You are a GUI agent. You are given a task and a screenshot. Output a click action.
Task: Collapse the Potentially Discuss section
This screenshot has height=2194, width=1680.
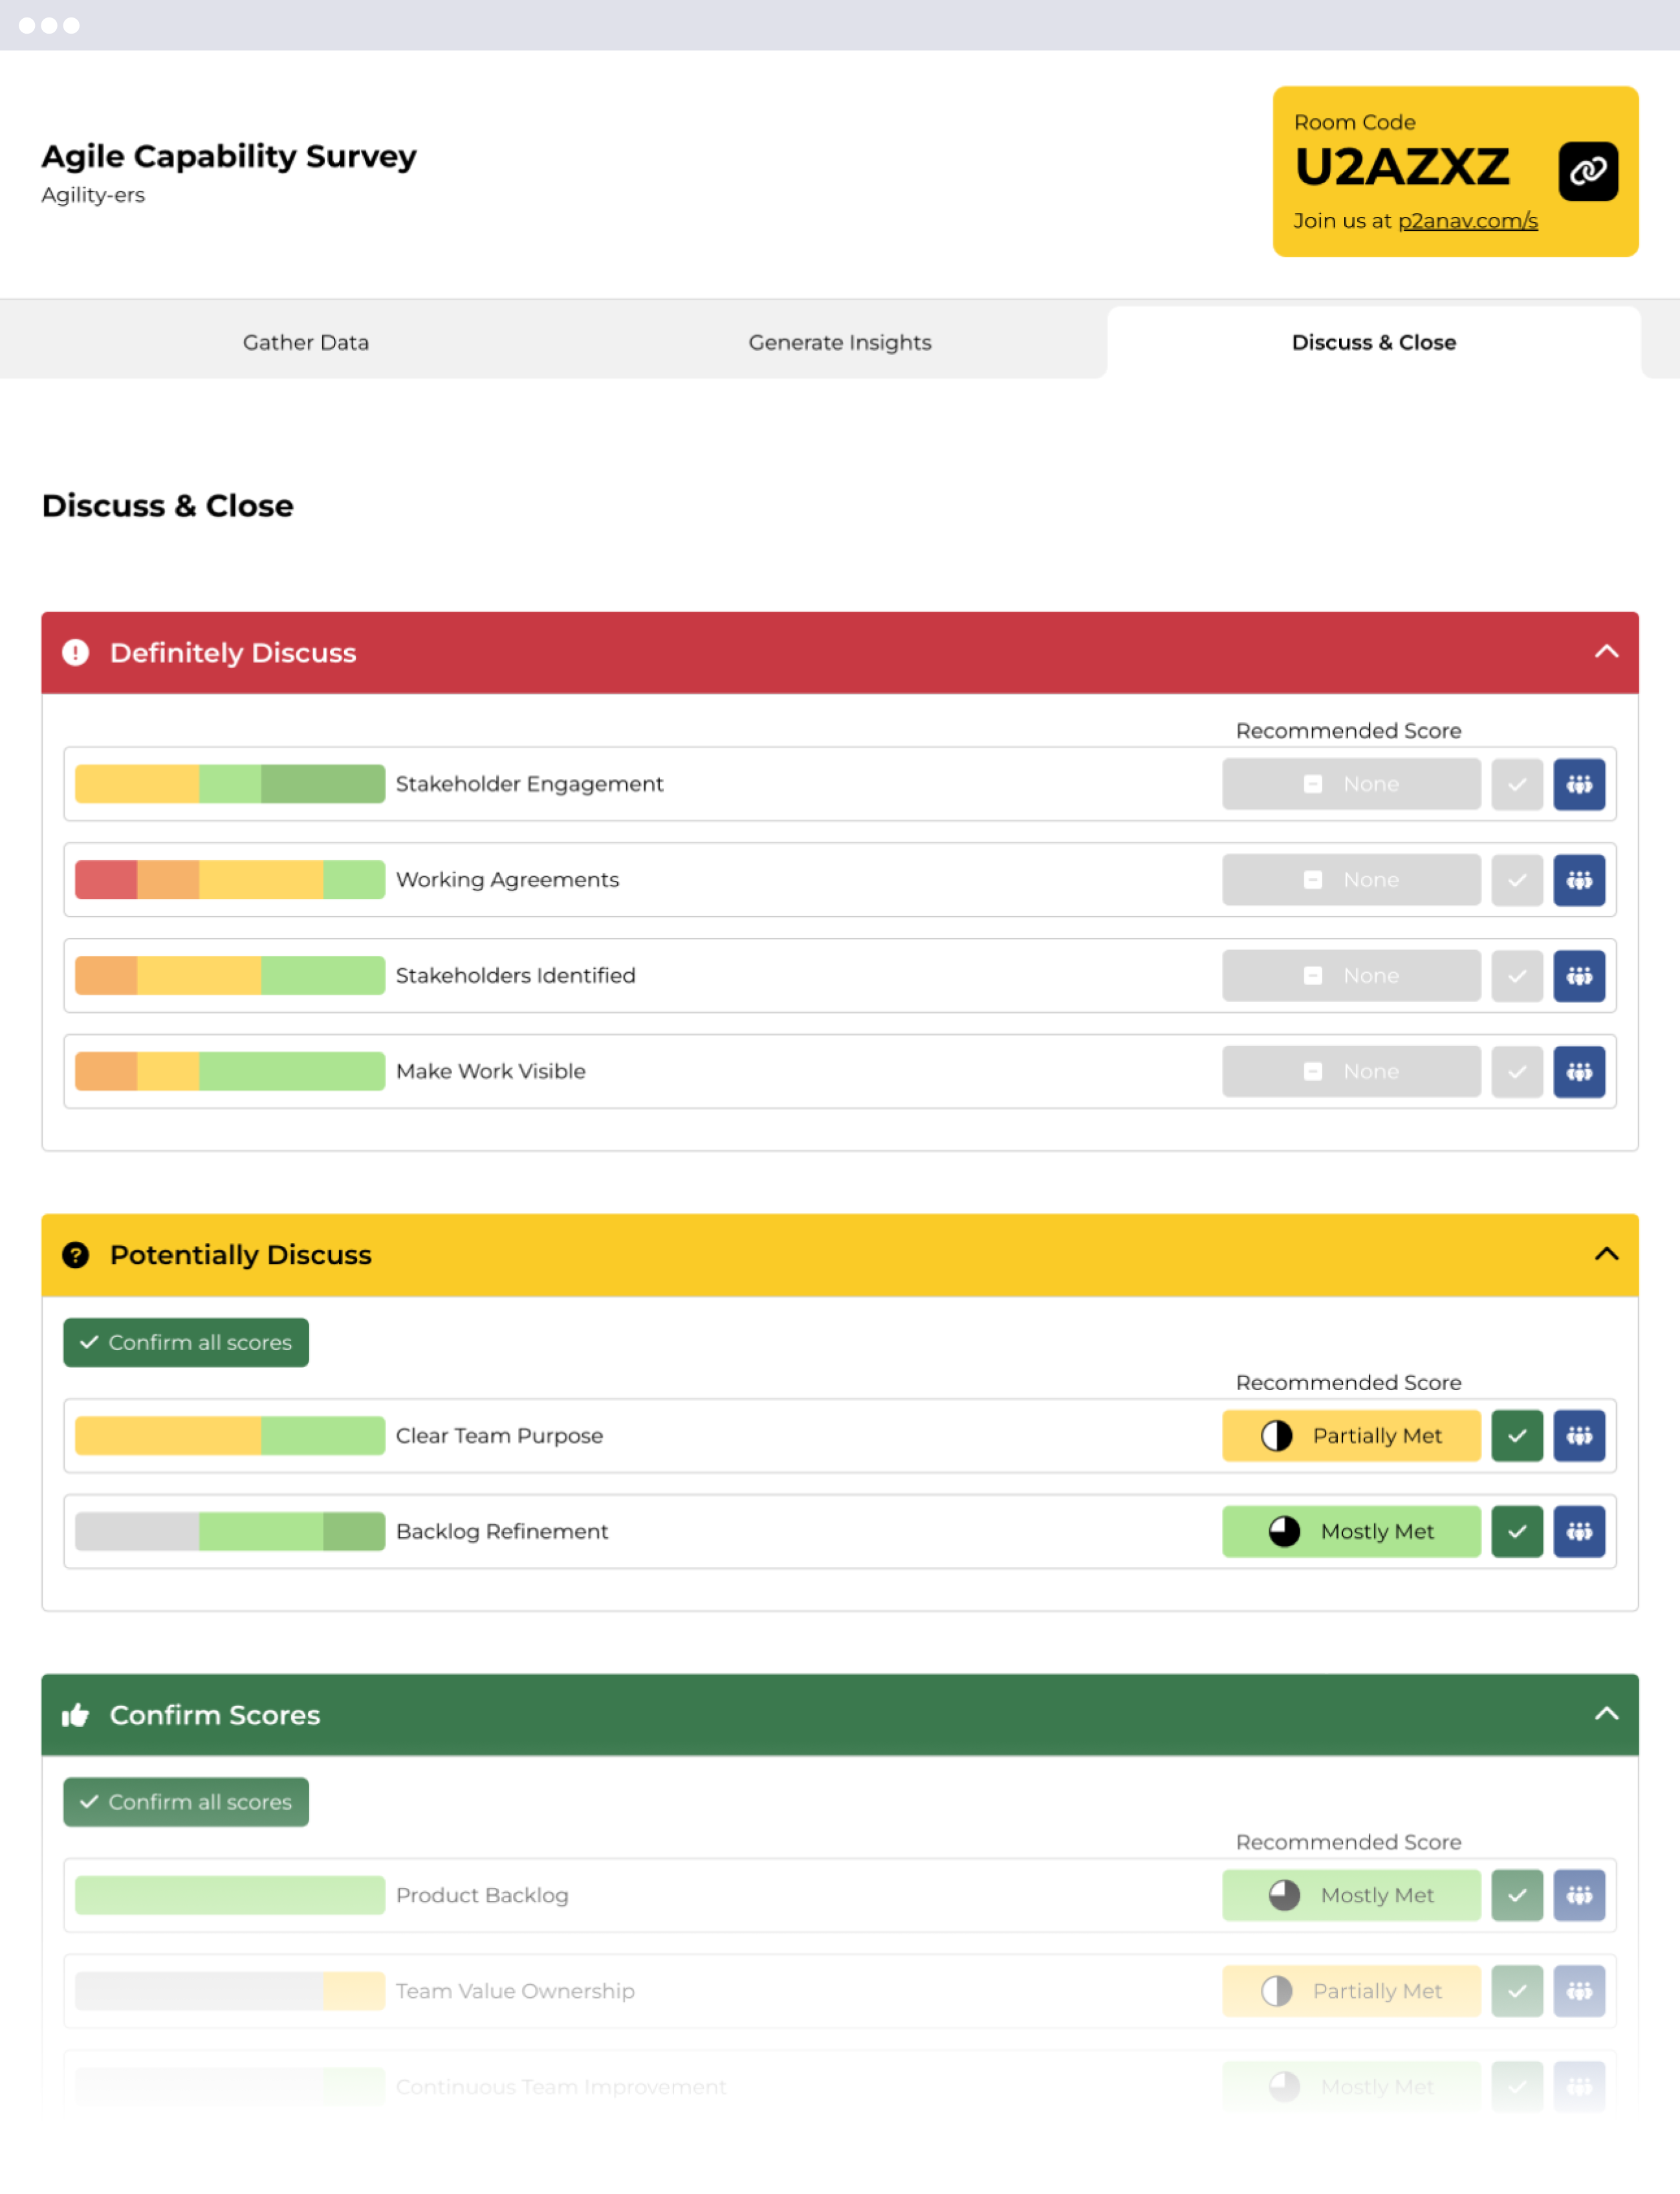point(1606,1254)
